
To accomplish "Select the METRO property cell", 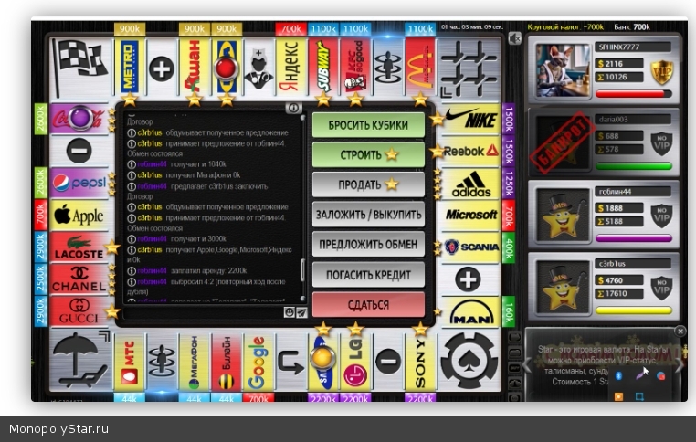I will coord(129,68).
